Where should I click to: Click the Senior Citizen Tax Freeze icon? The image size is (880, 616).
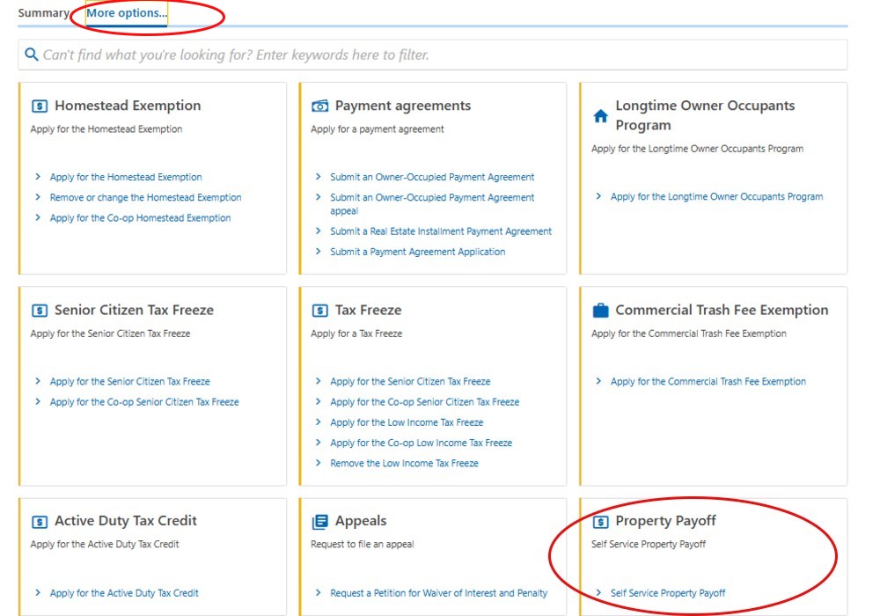click(40, 311)
